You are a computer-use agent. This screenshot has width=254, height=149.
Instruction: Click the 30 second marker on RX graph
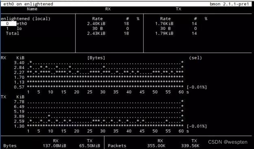tap(102, 92)
